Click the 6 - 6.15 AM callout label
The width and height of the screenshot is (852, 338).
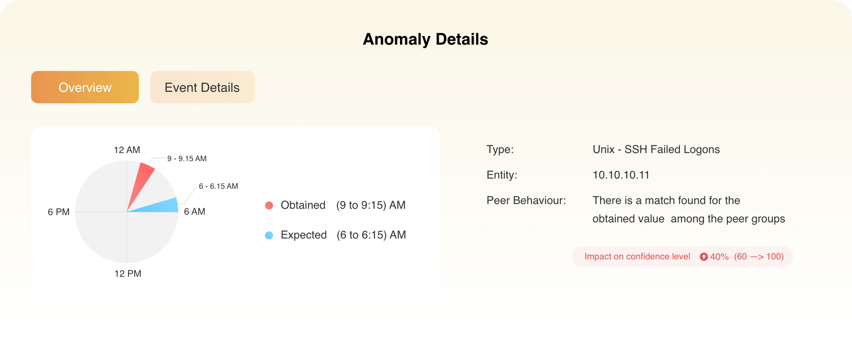pyautogui.click(x=219, y=186)
